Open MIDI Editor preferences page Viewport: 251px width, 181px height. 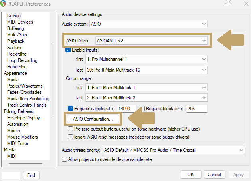click(18, 143)
